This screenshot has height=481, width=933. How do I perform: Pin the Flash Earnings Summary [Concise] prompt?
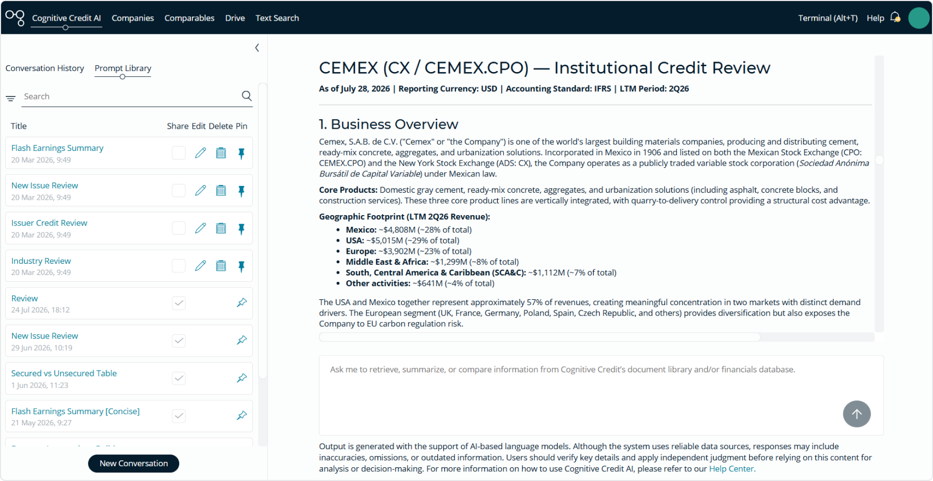(242, 415)
